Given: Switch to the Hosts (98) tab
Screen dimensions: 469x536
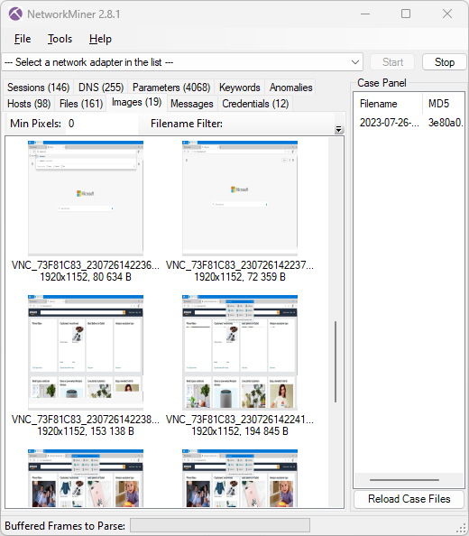Looking at the screenshot, I should pyautogui.click(x=29, y=104).
